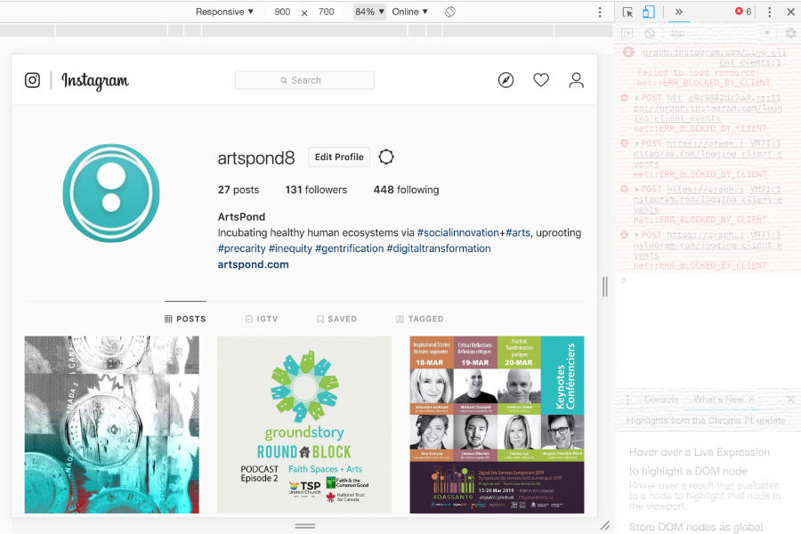Switch to the SAVED tab
The height and width of the screenshot is (534, 801).
click(x=336, y=319)
